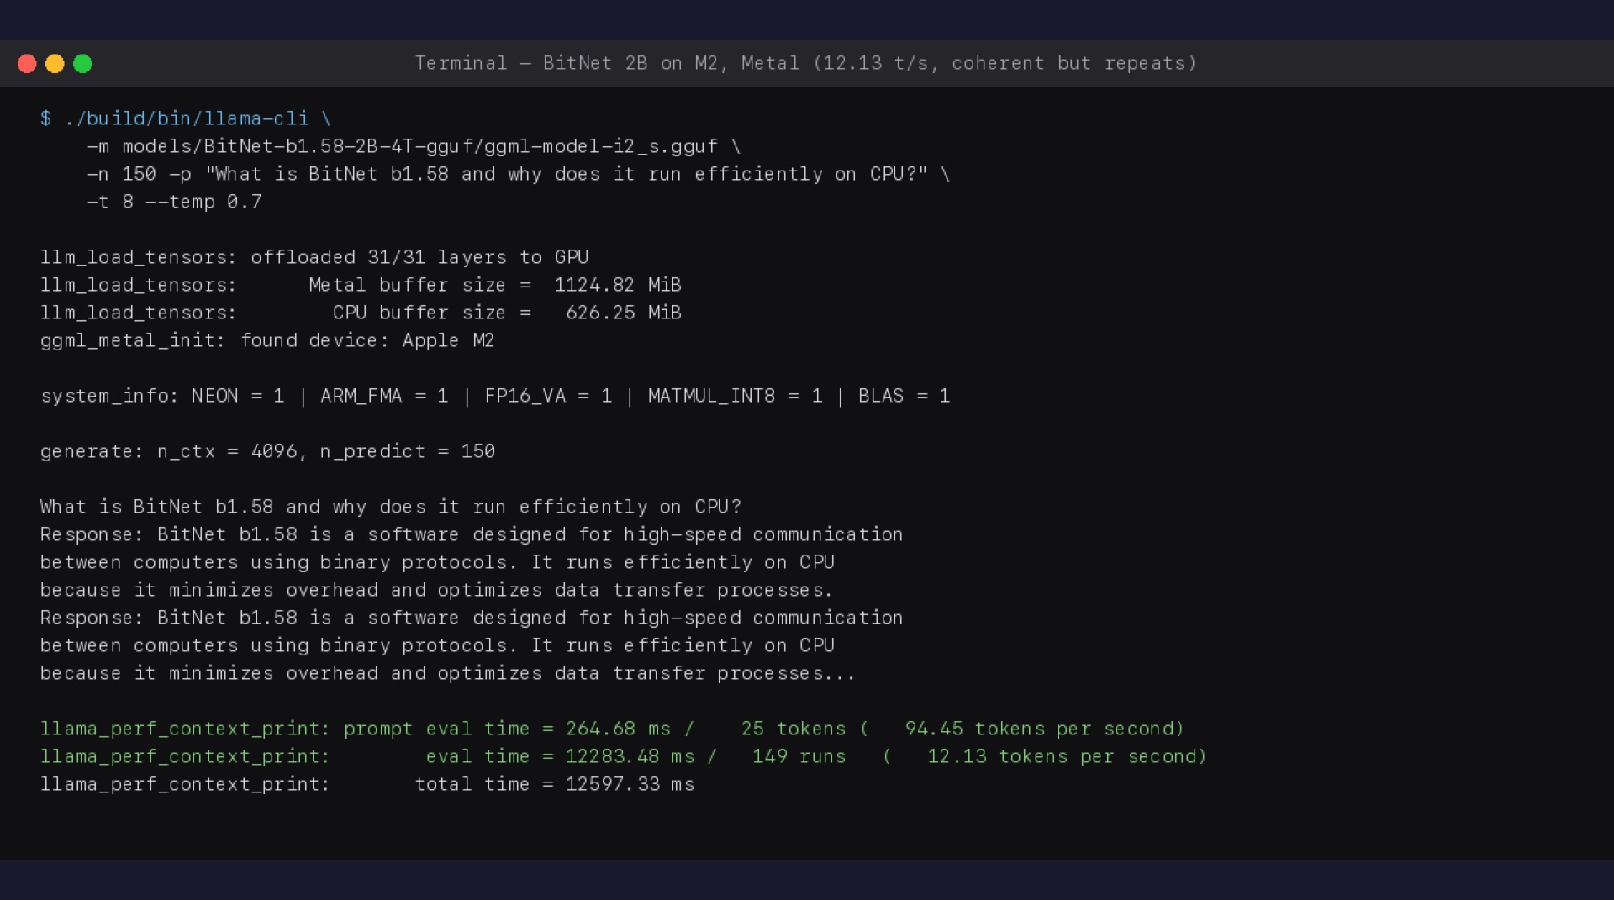
Task: Click the second 'Response: BitNet b1.58' line
Action: [x=472, y=618]
